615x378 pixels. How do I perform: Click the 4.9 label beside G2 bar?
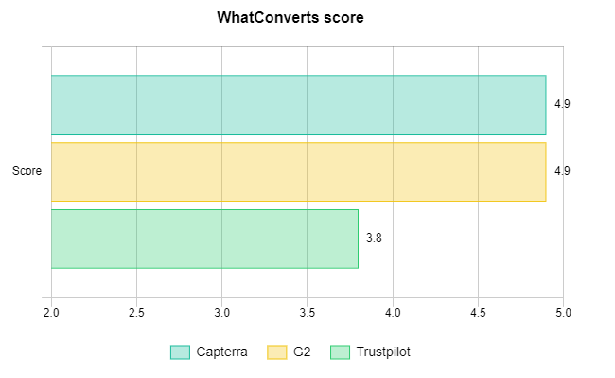pos(562,171)
